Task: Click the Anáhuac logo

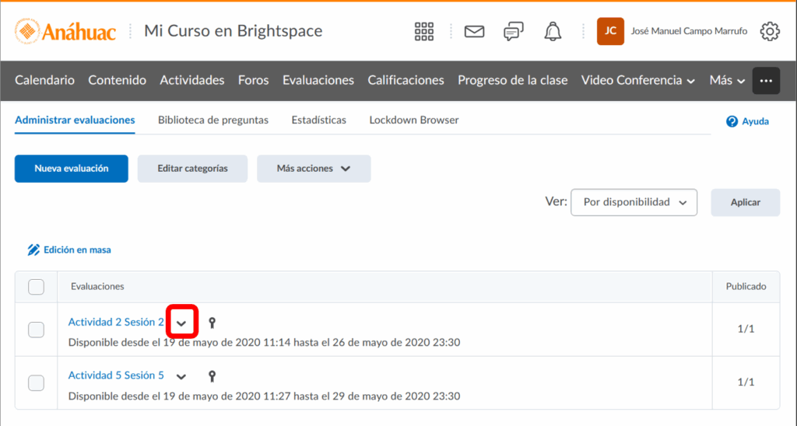Action: point(65,31)
